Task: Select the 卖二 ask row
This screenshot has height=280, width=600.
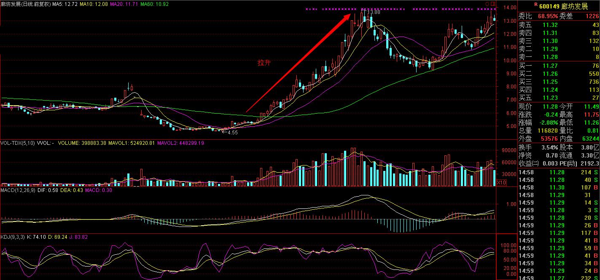Action: 559,49
